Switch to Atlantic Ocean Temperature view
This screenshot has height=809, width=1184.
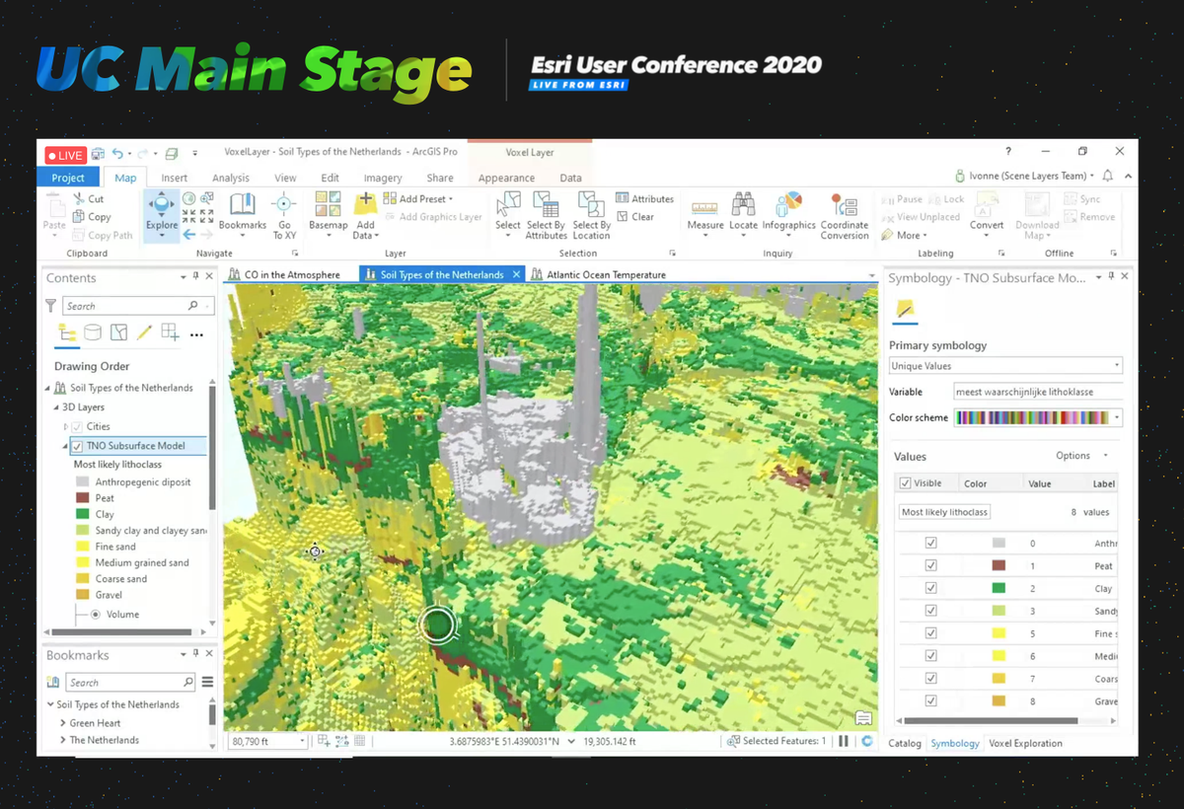click(x=599, y=275)
